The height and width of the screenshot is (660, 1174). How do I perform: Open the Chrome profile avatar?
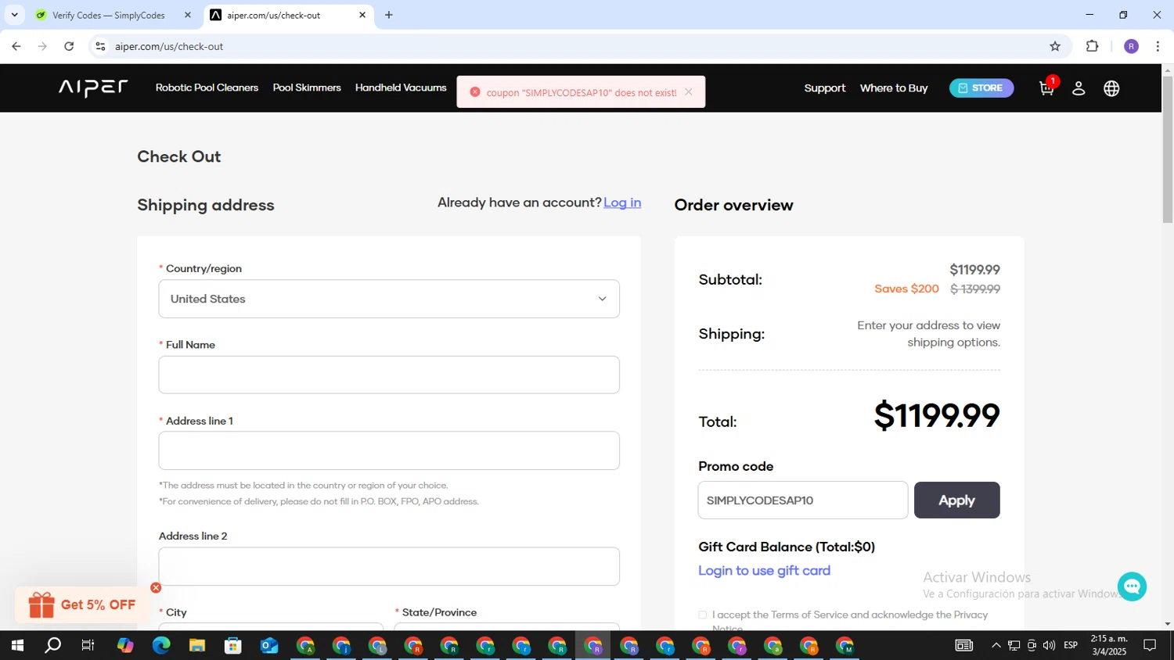pos(1132,46)
